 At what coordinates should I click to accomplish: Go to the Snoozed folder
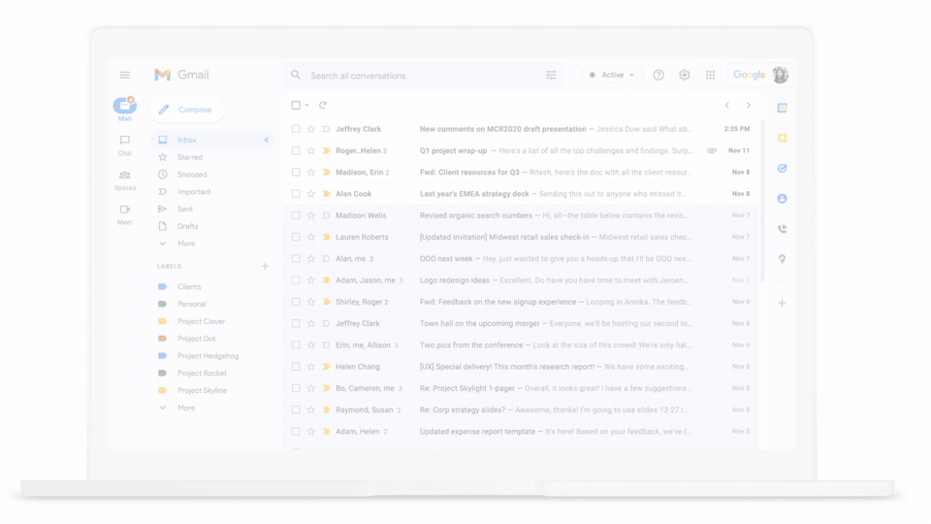(x=192, y=175)
